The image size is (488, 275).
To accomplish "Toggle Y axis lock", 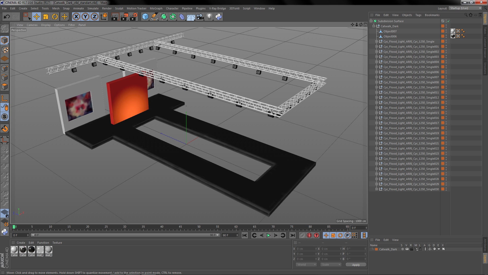I will (85, 17).
